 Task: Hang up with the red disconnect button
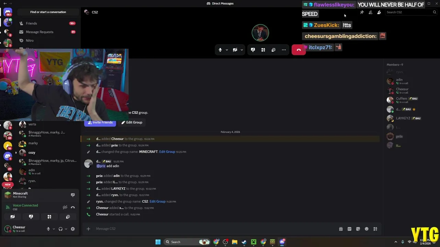pyautogui.click(x=298, y=50)
